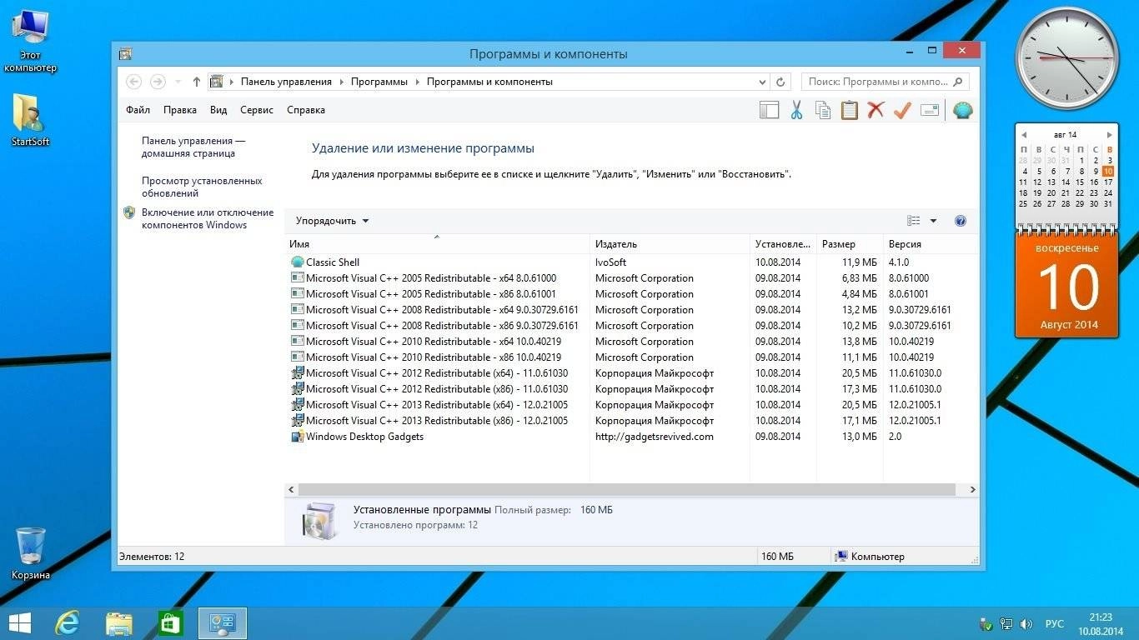Open the blue Help question icon
The width and height of the screenshot is (1139, 640).
coord(961,221)
